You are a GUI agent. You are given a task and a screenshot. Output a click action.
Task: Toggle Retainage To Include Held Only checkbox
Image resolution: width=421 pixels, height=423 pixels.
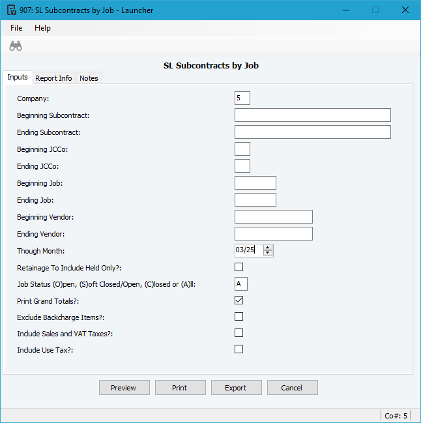(239, 267)
